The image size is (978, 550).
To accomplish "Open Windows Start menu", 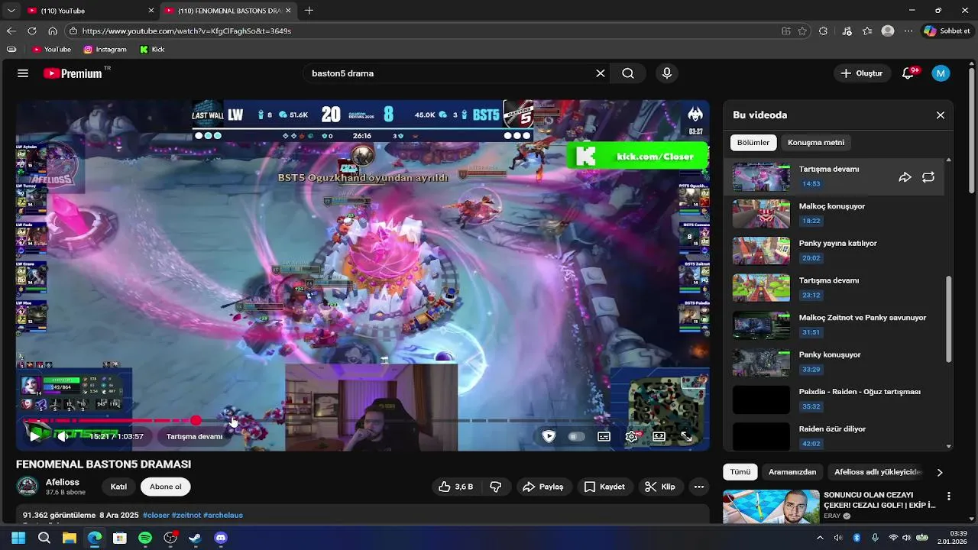I will (18, 538).
